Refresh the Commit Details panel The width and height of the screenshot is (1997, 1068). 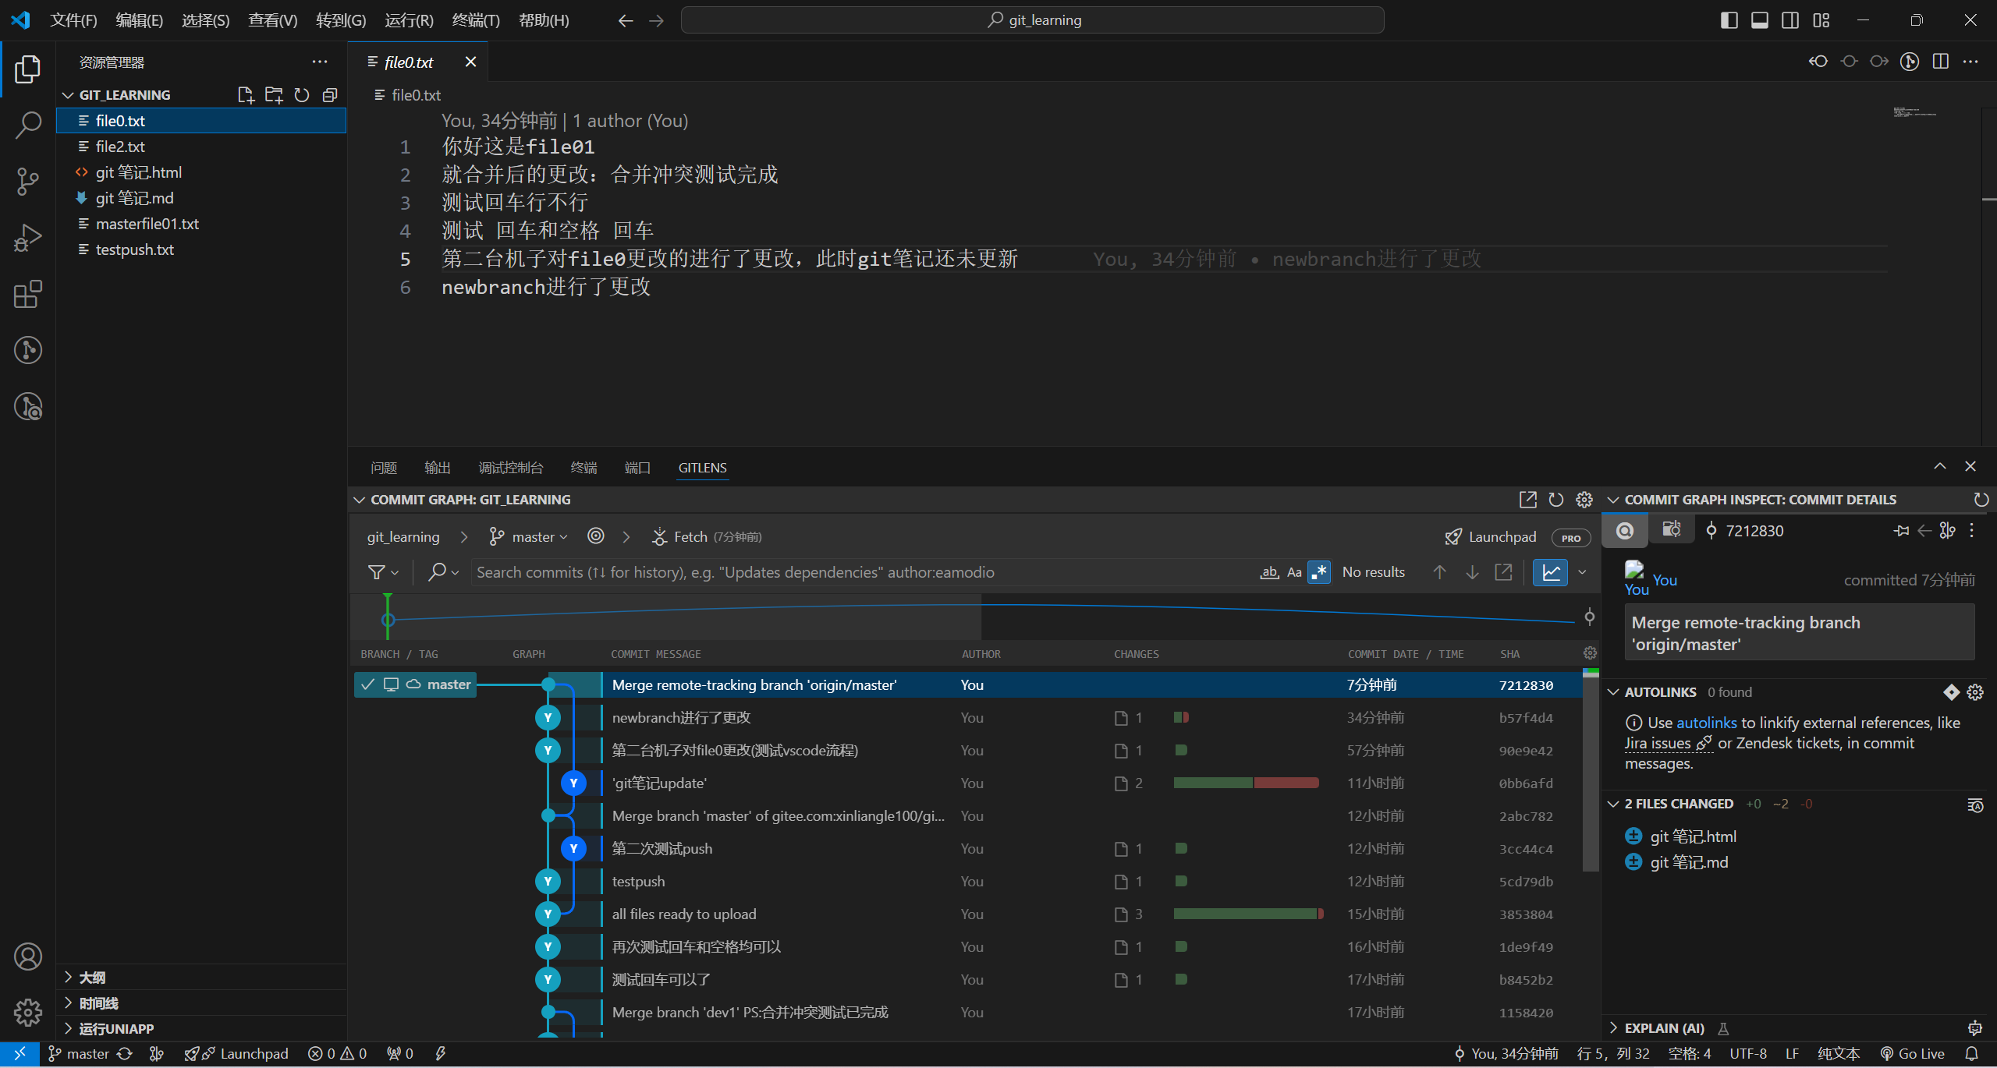tap(1981, 500)
